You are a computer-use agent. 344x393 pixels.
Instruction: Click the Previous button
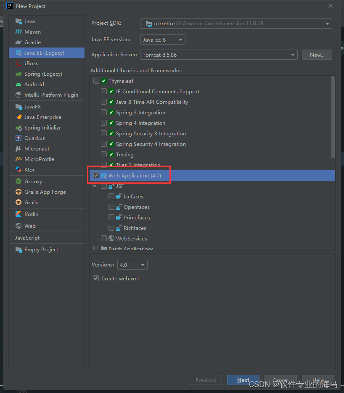pyautogui.click(x=206, y=380)
